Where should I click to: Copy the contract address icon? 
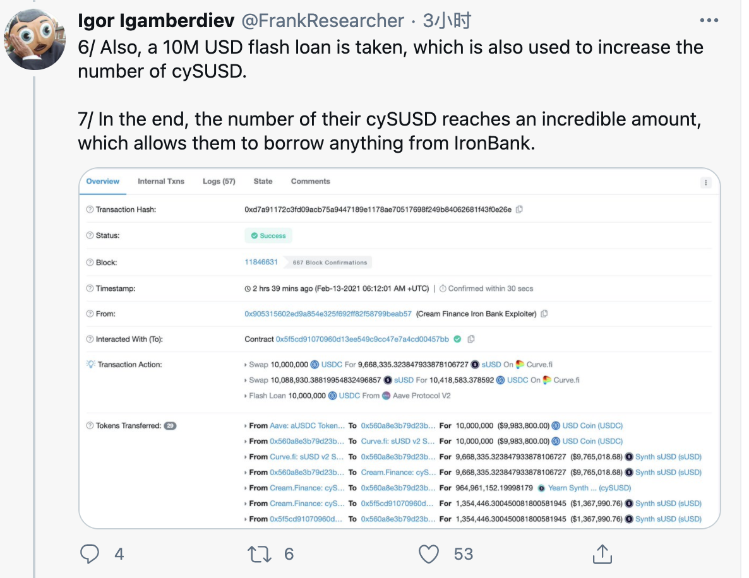pos(471,339)
